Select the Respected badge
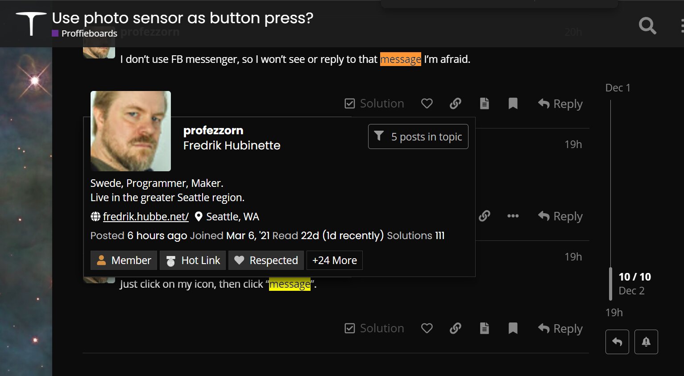 (266, 260)
